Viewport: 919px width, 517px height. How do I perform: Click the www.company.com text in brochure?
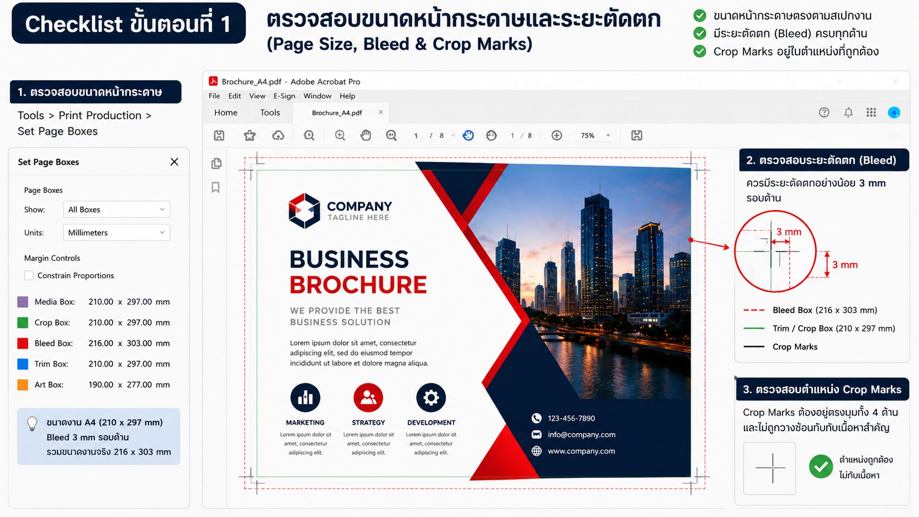pyautogui.click(x=582, y=451)
